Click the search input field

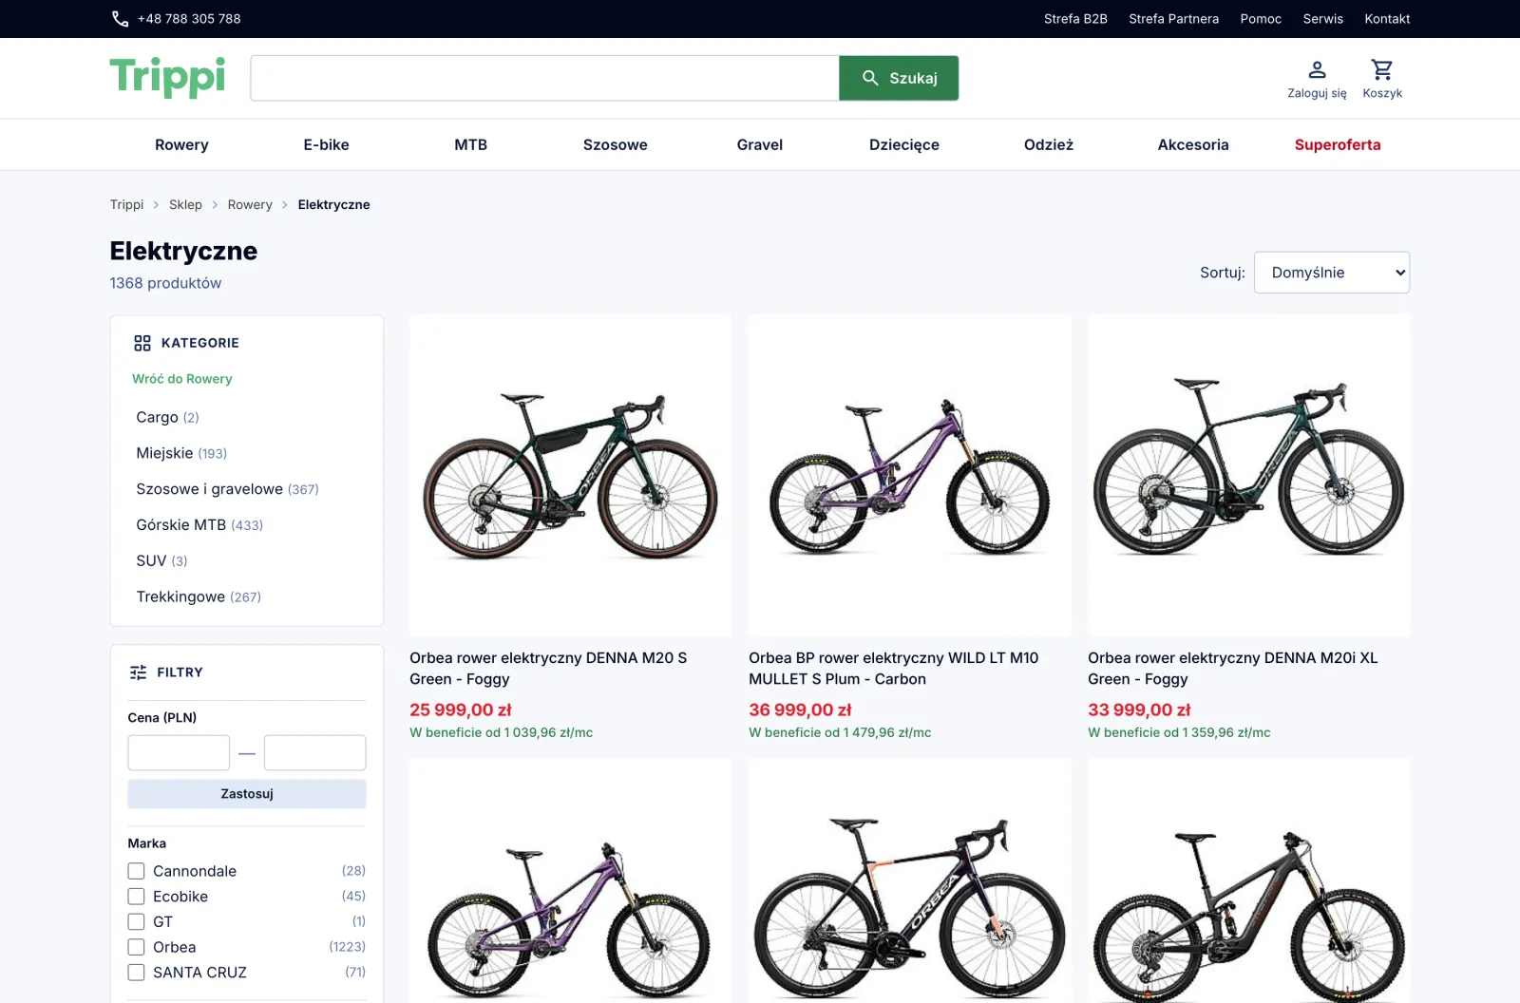tap(544, 78)
